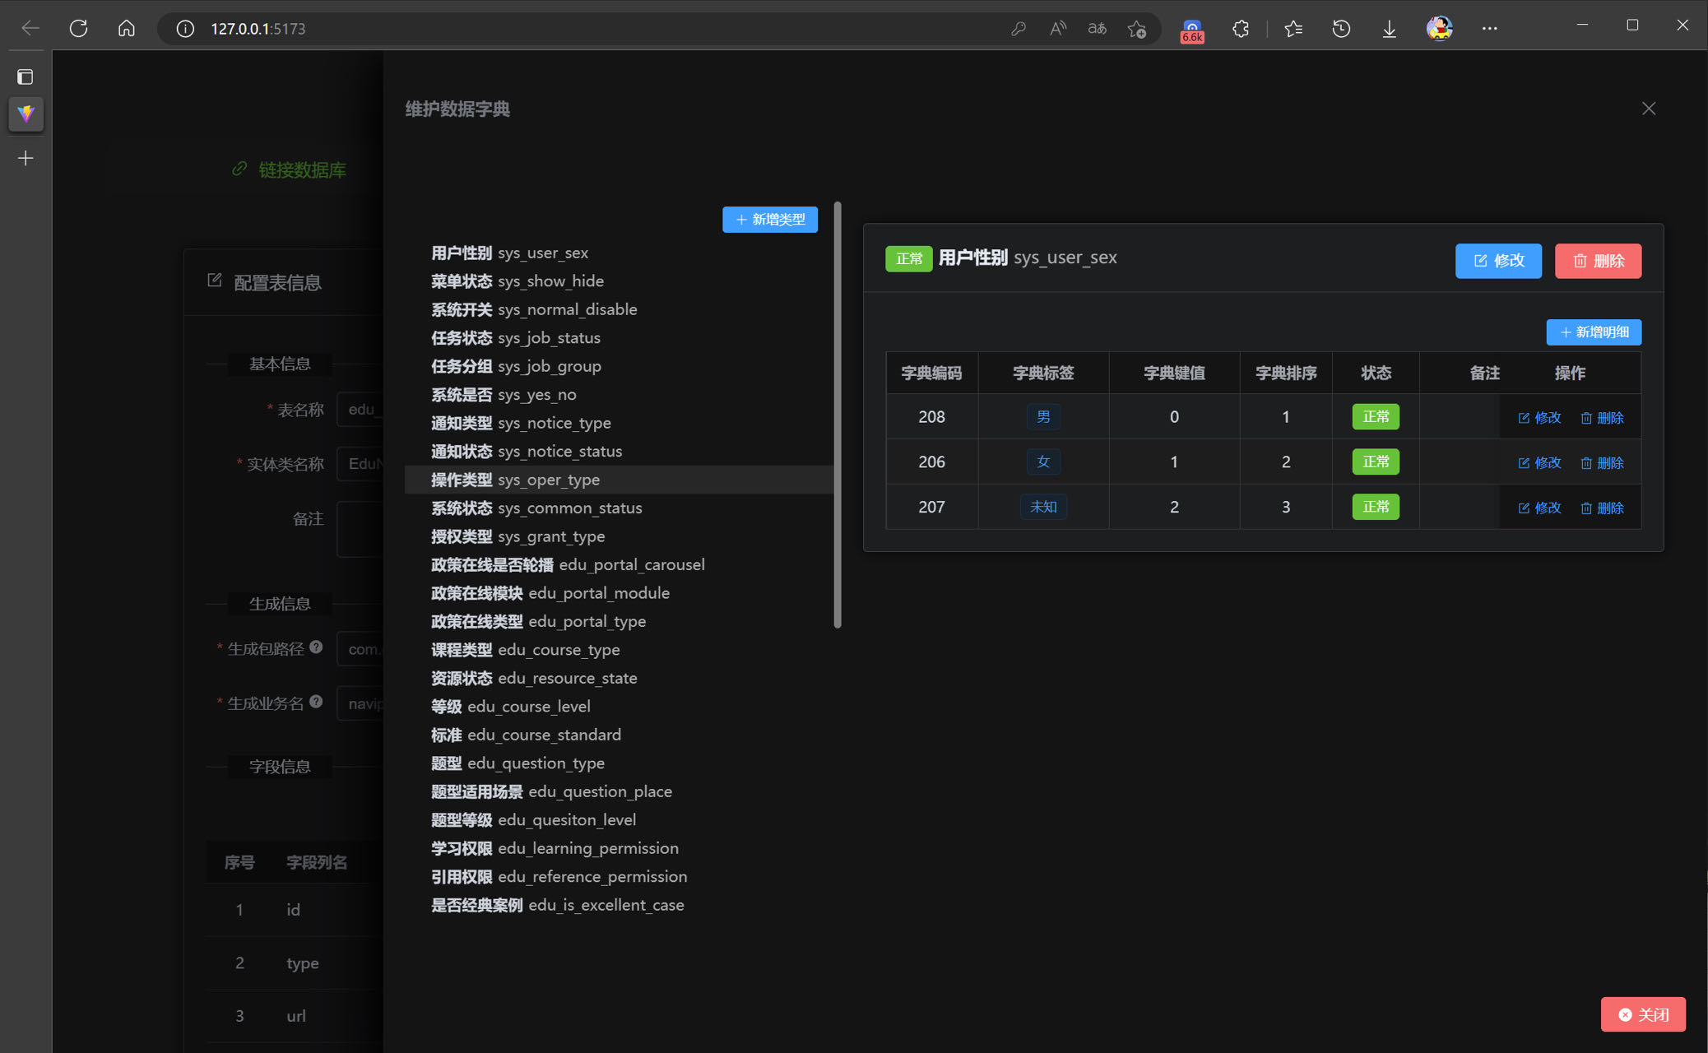Select the Vite lightning icon in the sidebar

point(26,115)
